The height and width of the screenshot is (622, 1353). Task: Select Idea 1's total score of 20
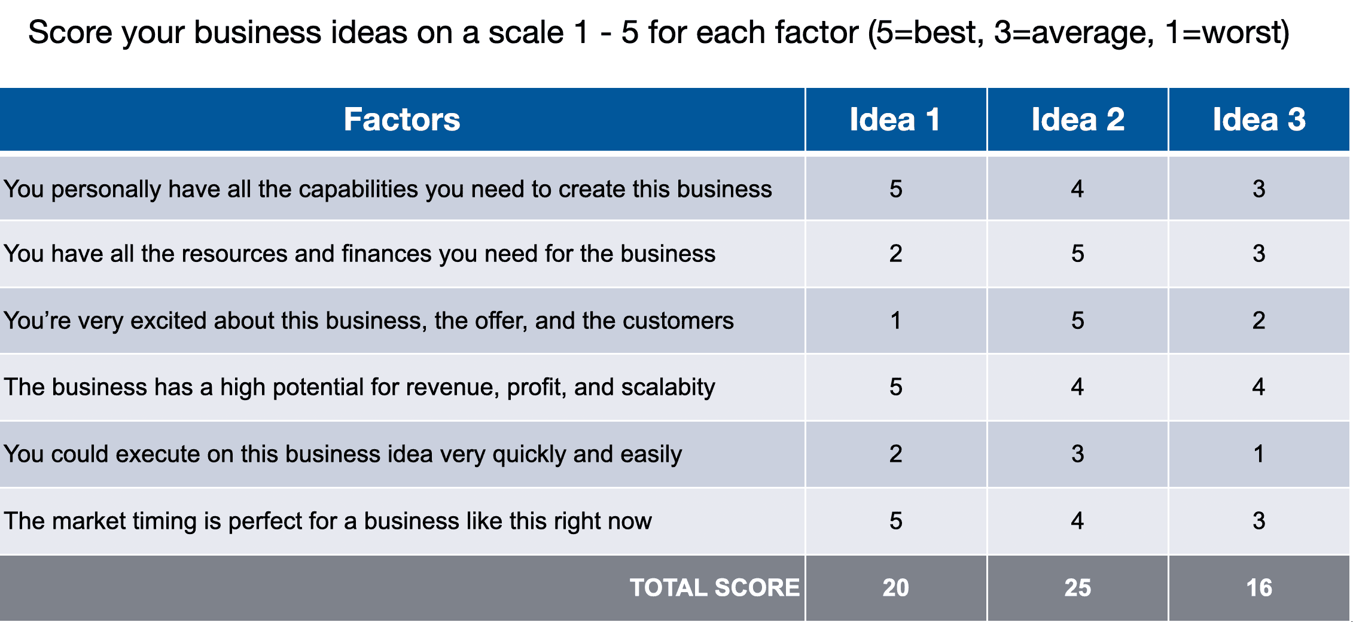point(895,588)
